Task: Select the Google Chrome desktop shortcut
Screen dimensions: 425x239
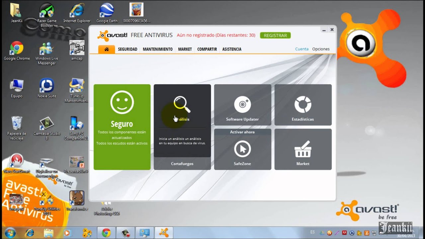Action: click(x=17, y=51)
